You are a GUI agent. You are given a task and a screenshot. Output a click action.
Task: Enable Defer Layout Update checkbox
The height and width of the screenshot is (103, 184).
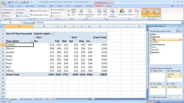[x=151, y=97]
